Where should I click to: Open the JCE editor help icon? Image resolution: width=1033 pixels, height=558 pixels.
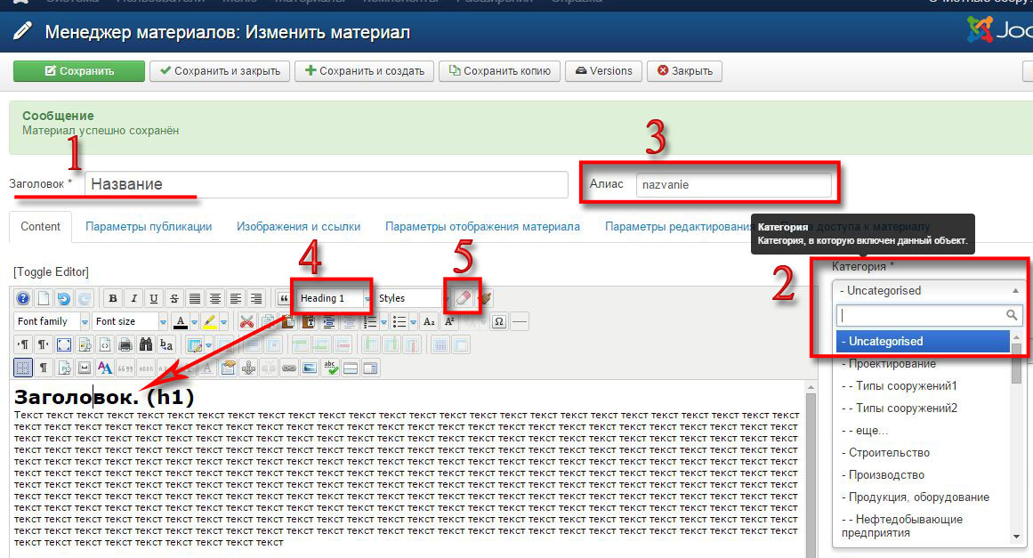pyautogui.click(x=23, y=299)
